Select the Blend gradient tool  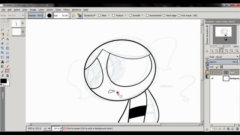(x=3, y=66)
